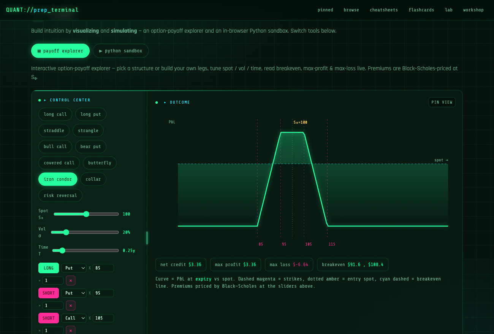Select the iron condor preset
494x334 pixels.
pos(58,179)
